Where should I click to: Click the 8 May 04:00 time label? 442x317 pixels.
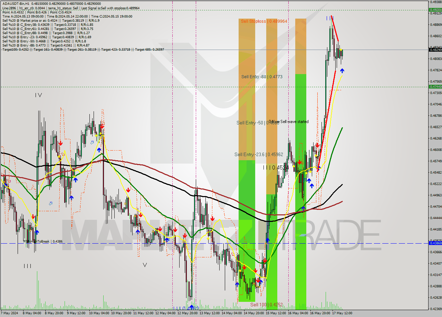pyautogui.click(x=32, y=313)
